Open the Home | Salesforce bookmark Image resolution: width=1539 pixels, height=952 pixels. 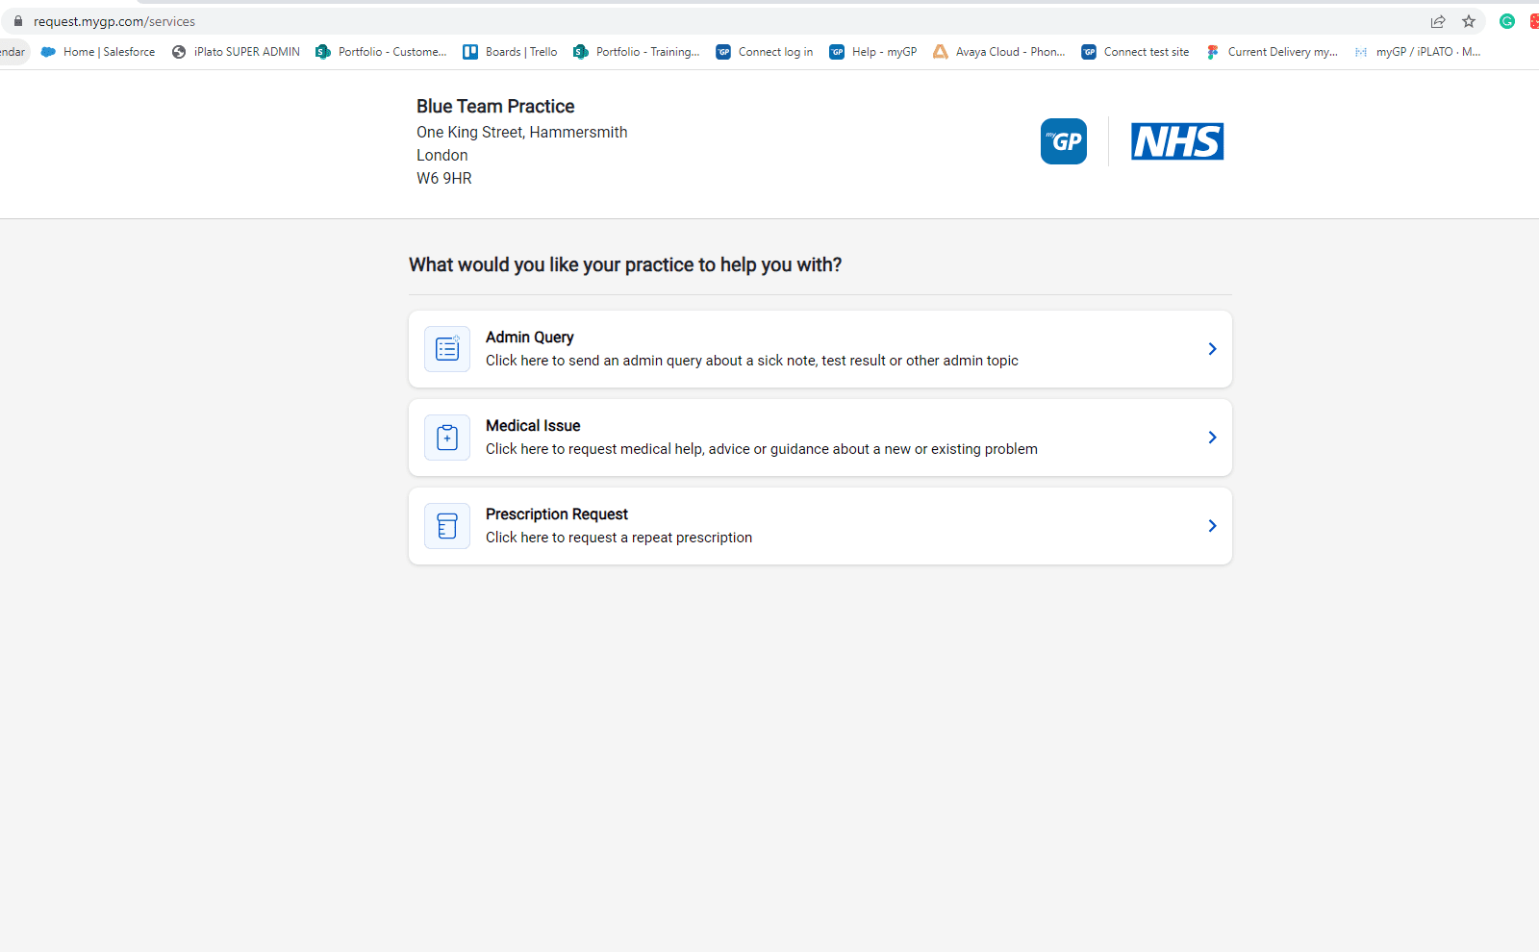pyautogui.click(x=98, y=52)
